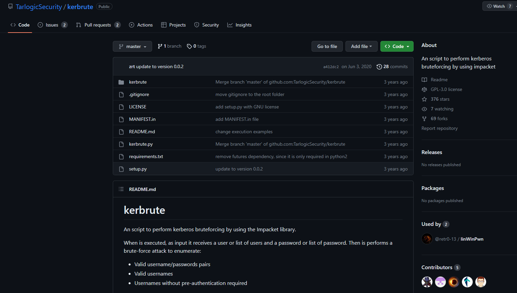Open the first contributor avatar
517x293 pixels.
coord(427,282)
